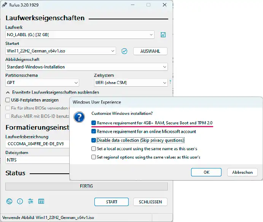Image resolution: width=263 pixels, height=222 pixels.
Task: Open the Zielsystem UEFI dropdown
Action: click(x=131, y=82)
